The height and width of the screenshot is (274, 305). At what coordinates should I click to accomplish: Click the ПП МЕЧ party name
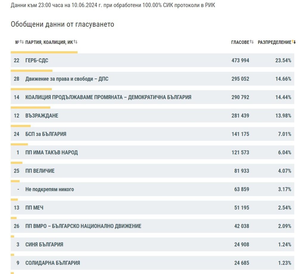point(34,208)
